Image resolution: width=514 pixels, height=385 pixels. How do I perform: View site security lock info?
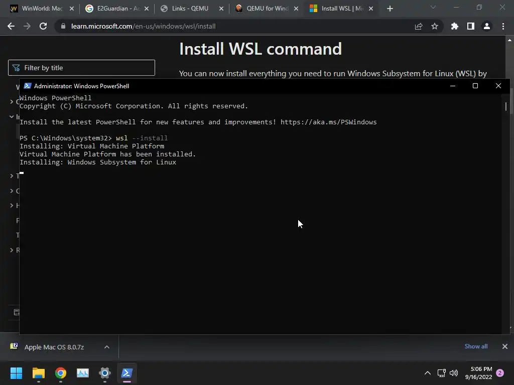[x=63, y=26]
